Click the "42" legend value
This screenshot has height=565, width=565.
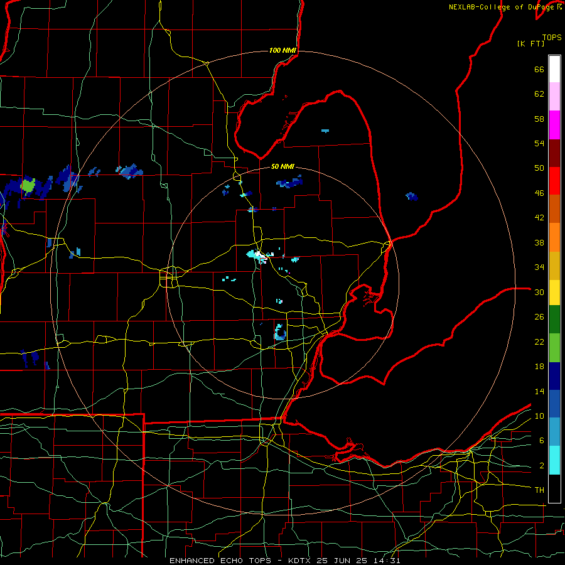(539, 218)
